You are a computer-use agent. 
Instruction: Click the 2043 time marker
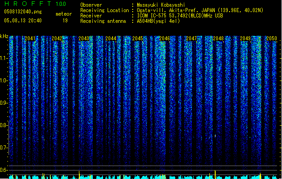click(84, 38)
